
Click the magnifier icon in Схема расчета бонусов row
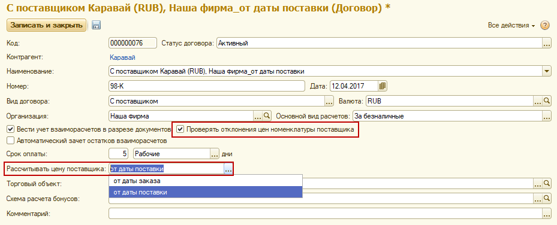coord(547,199)
